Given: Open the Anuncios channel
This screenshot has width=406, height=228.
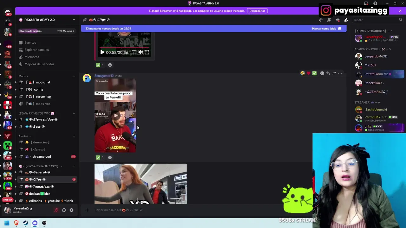Looking at the screenshot, I should coord(47,142).
